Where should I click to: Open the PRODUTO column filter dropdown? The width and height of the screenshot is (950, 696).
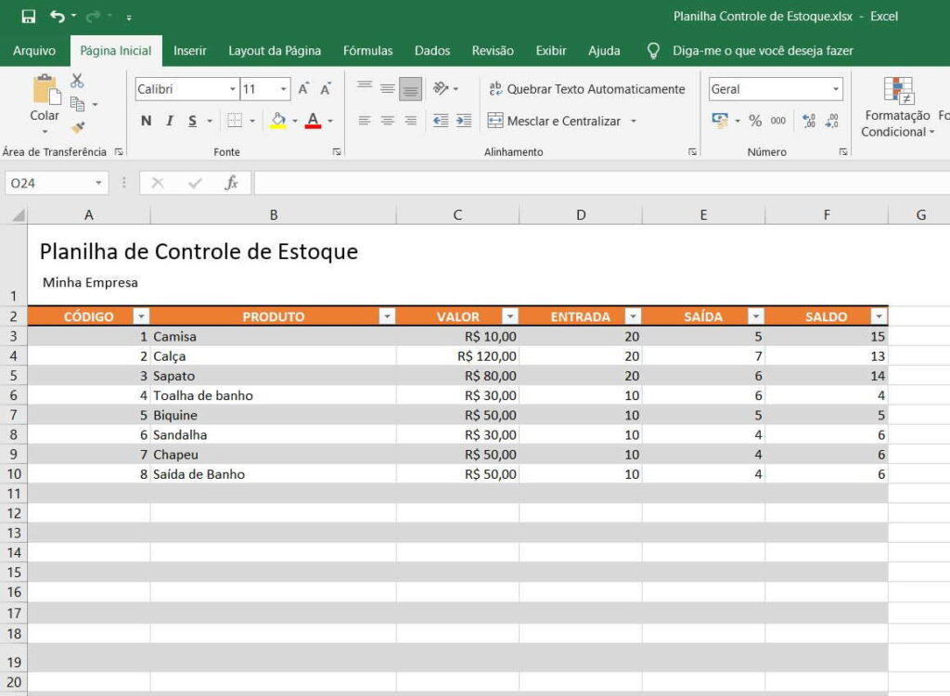click(387, 316)
